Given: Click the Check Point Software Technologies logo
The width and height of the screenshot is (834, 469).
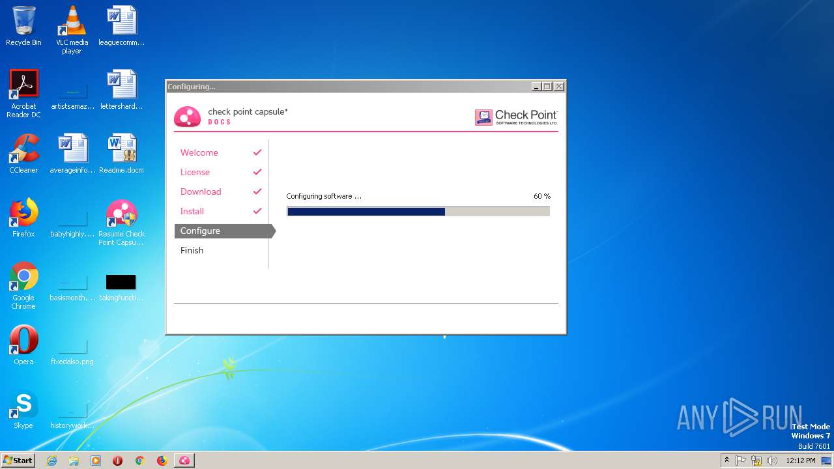Looking at the screenshot, I should click(517, 117).
